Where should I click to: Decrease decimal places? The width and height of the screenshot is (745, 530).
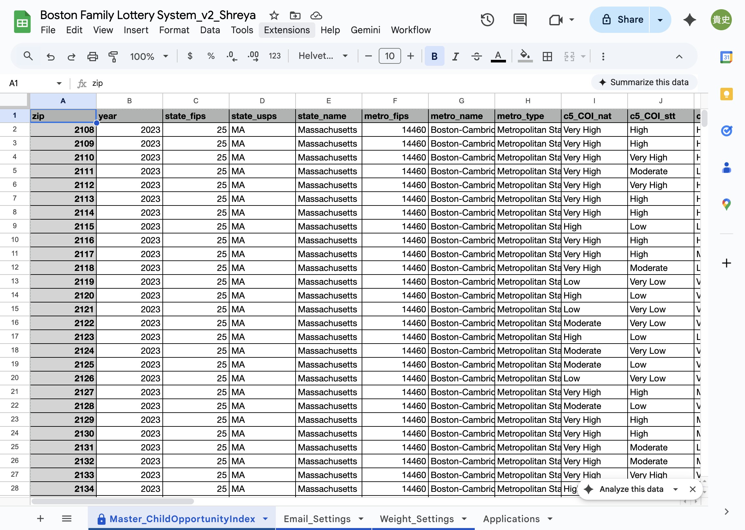tap(231, 56)
